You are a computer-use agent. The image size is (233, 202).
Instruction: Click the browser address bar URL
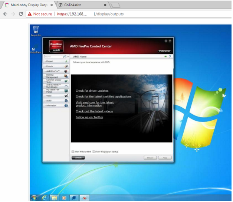91,14
